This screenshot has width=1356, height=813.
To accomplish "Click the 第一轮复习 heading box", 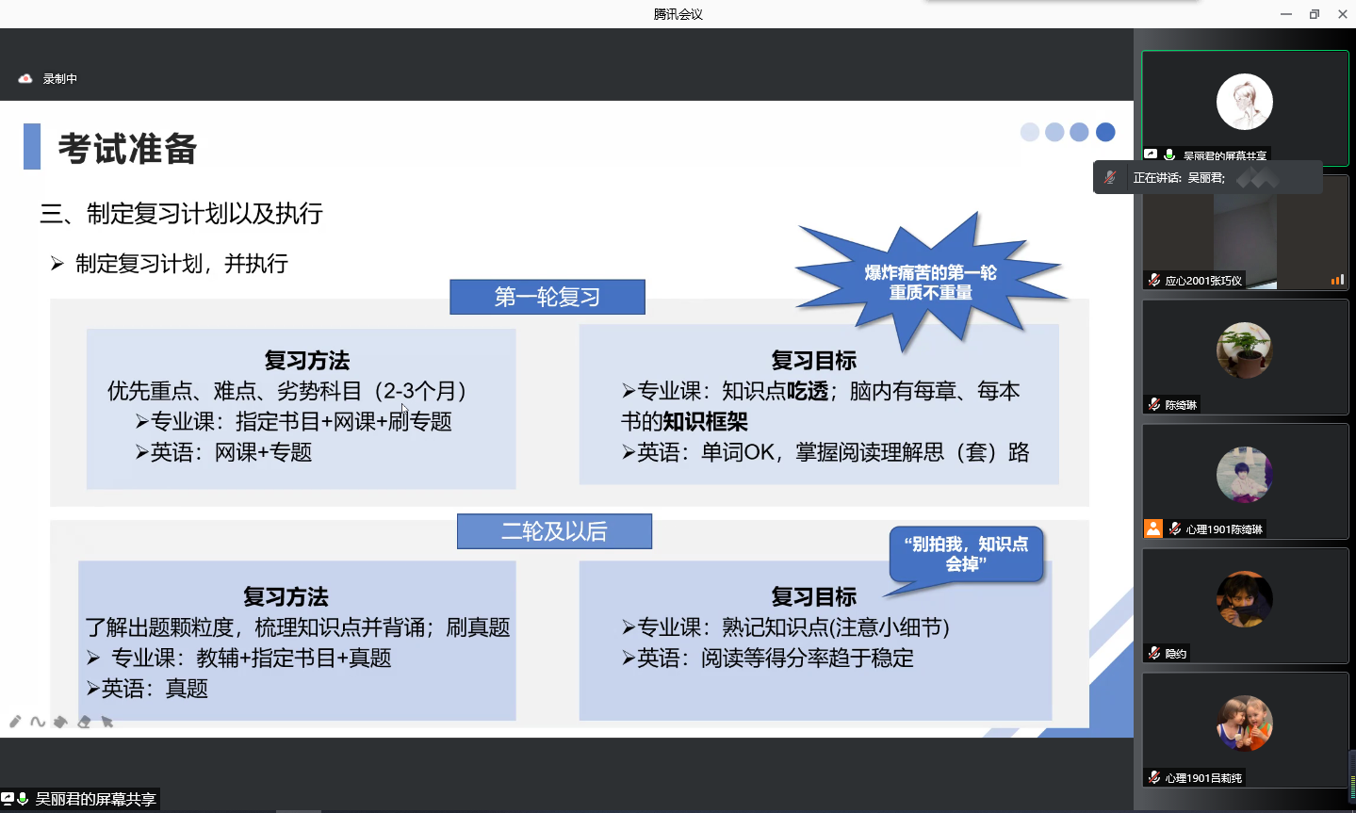I will pyautogui.click(x=547, y=297).
